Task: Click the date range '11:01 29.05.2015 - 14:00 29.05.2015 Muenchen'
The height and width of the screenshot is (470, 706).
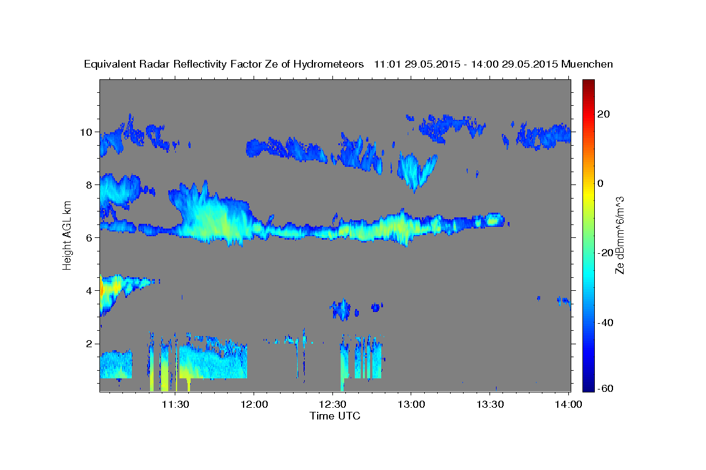Action: point(494,64)
